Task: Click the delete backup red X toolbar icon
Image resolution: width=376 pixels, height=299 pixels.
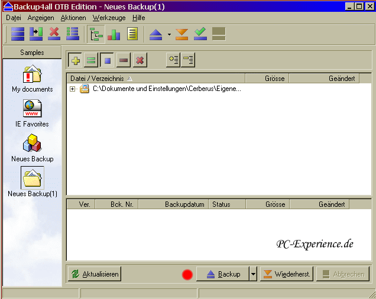Action: (54, 34)
